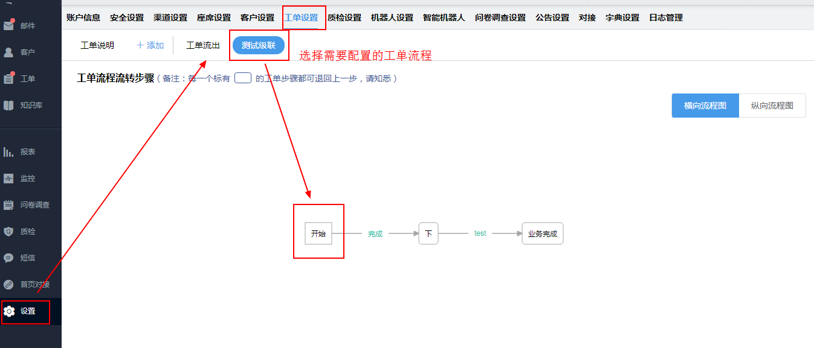Go to 账户信息 tab

[x=83, y=17]
